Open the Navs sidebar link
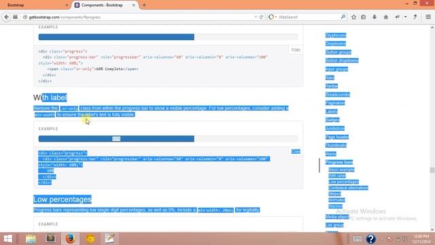Screen dimensions: 435x245 tap(330, 78)
